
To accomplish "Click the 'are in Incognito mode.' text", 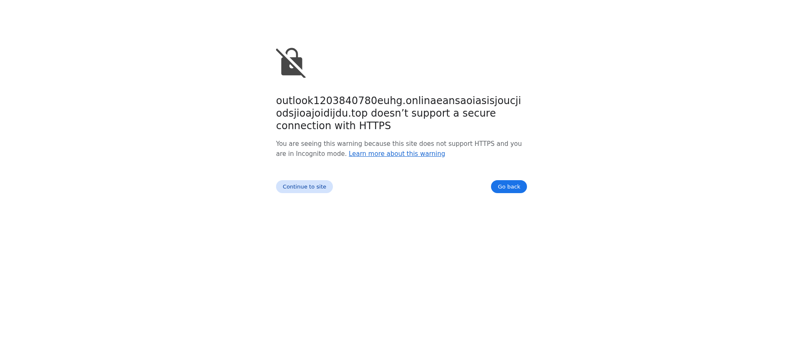I will (x=311, y=154).
